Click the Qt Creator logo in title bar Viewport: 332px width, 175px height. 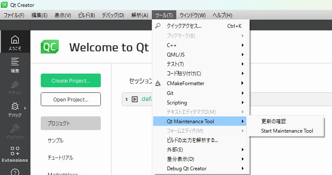tap(4, 5)
